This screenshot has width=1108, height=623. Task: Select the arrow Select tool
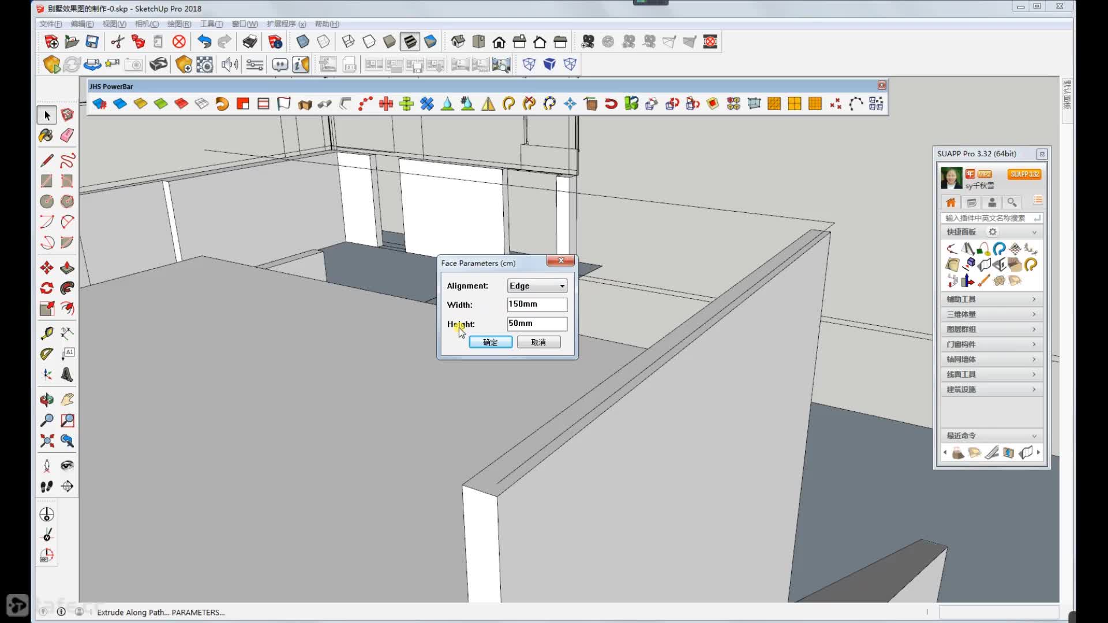(47, 115)
